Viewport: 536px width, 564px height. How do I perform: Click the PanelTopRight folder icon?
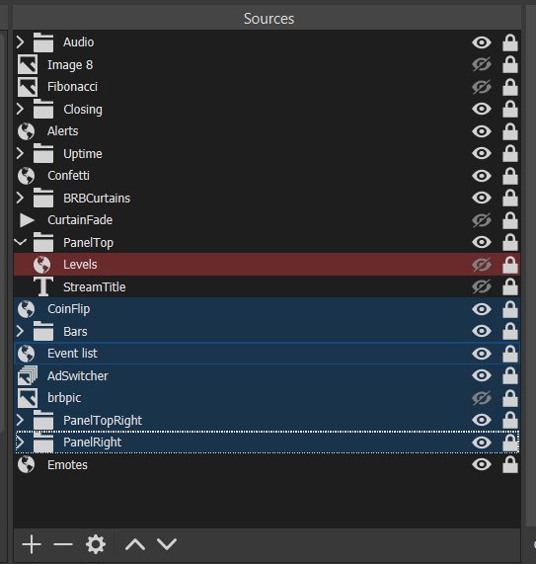click(x=43, y=420)
